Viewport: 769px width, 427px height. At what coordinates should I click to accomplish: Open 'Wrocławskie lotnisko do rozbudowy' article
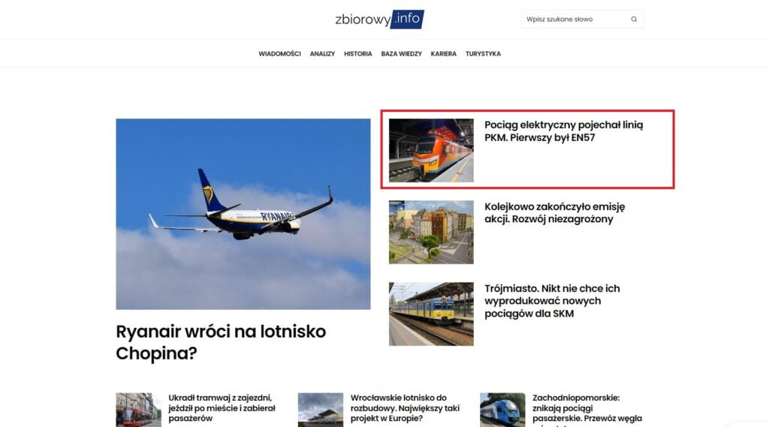(x=405, y=408)
